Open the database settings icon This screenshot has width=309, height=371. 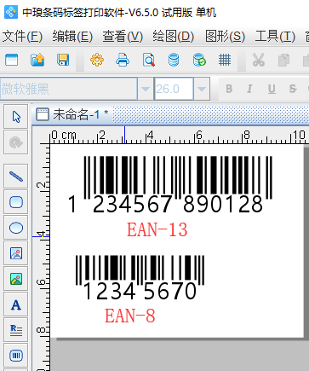point(174,60)
